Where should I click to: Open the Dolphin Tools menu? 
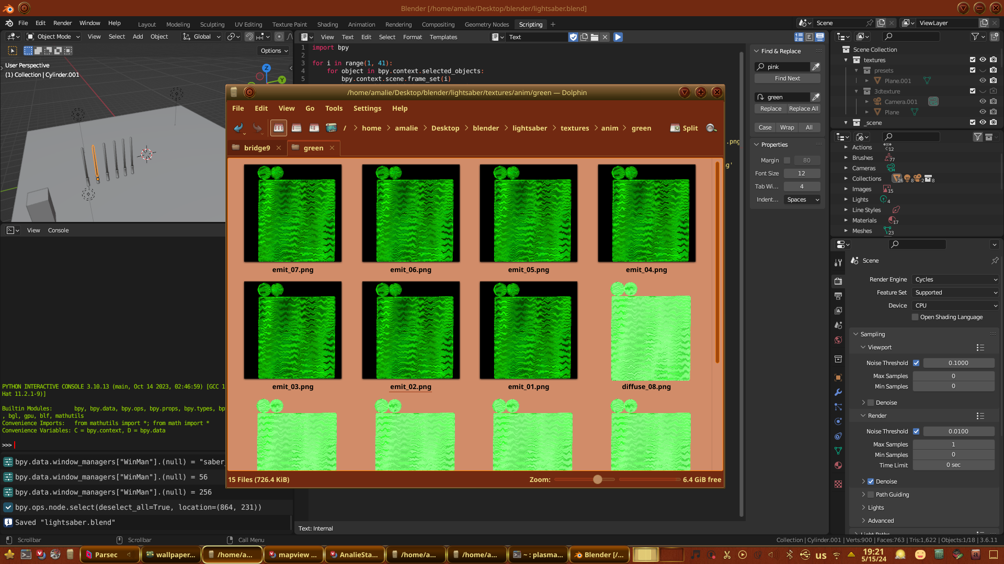click(334, 108)
